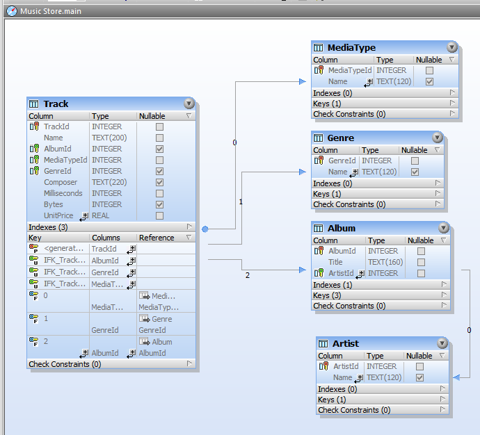Image resolution: width=480 pixels, height=435 pixels.
Task: Collapse the Artist table with round arrow
Action: pos(442,343)
